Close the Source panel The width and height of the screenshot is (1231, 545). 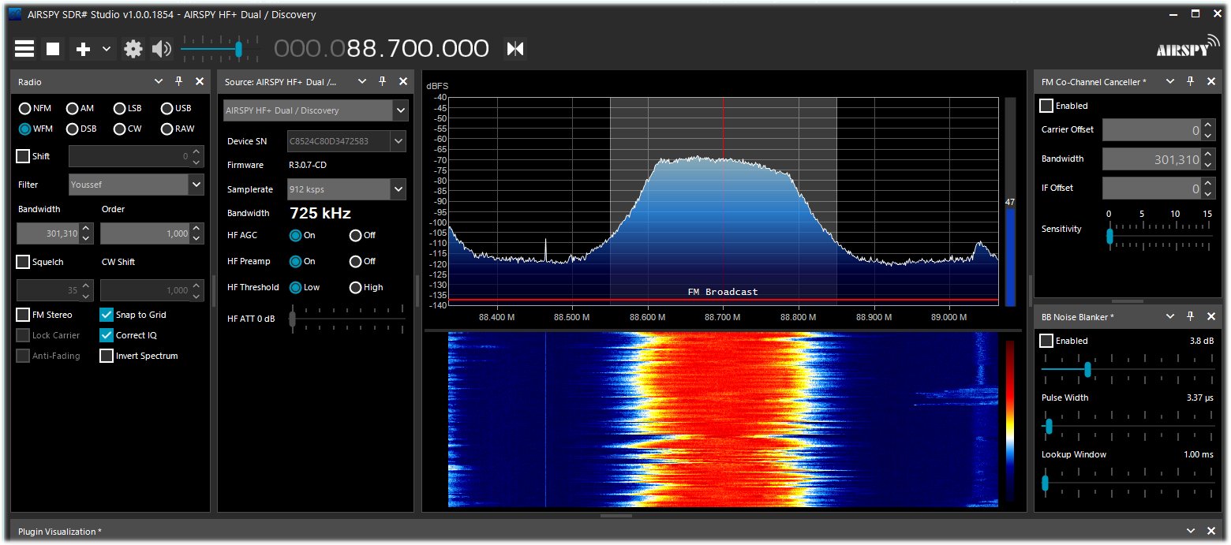tap(403, 81)
